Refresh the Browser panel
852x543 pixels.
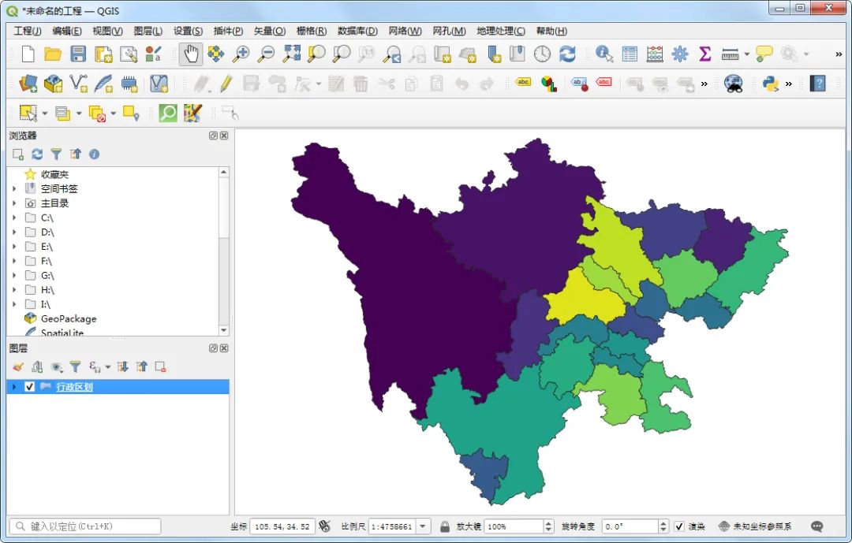click(x=37, y=154)
